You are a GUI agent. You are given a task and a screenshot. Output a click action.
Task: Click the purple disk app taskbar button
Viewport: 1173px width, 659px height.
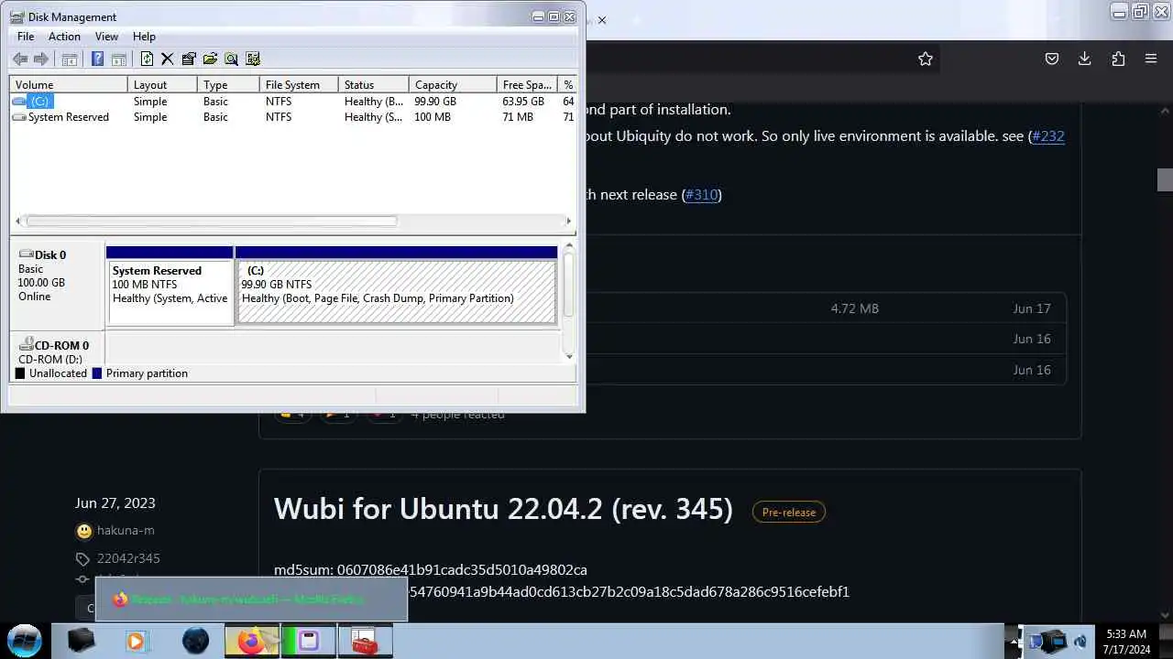point(309,641)
